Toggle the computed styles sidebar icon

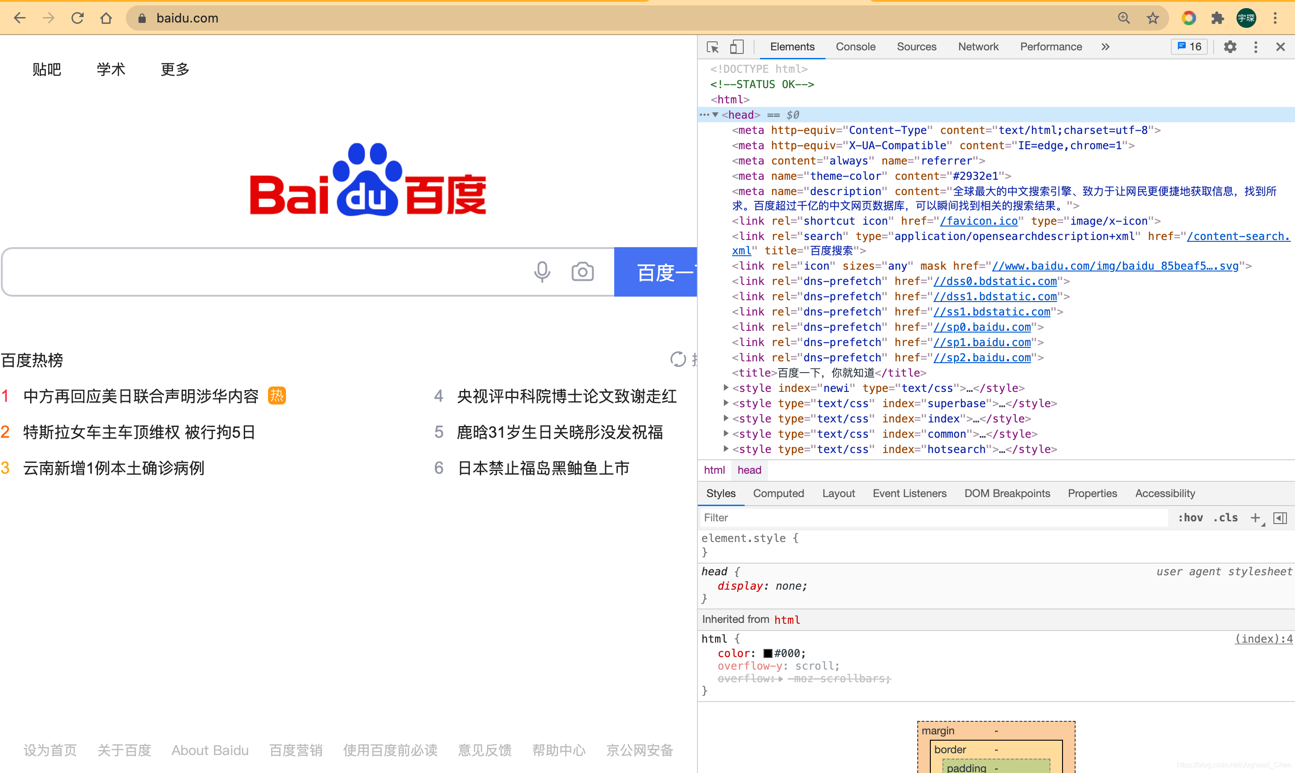1280,518
